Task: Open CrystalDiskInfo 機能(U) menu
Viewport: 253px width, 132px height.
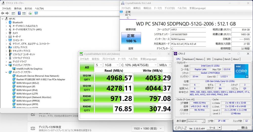Action: coord(147,8)
